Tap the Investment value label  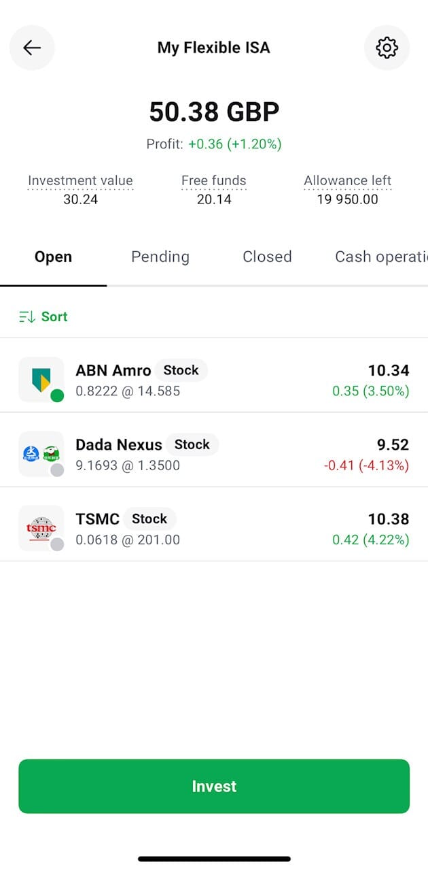point(80,181)
